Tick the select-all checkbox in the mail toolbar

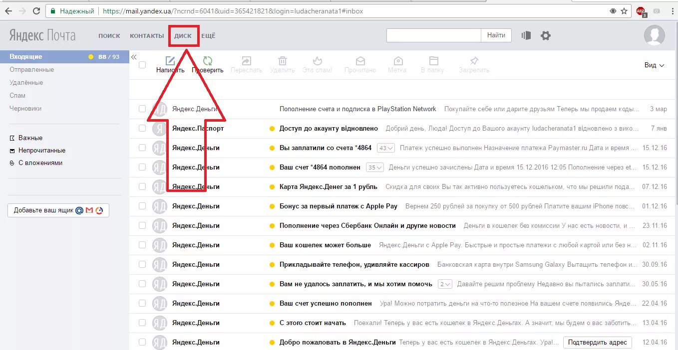[142, 65]
